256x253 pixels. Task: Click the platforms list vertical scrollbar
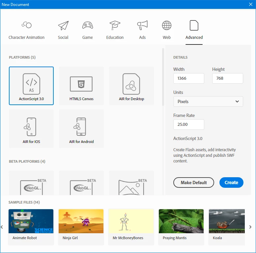pyautogui.click(x=163, y=77)
